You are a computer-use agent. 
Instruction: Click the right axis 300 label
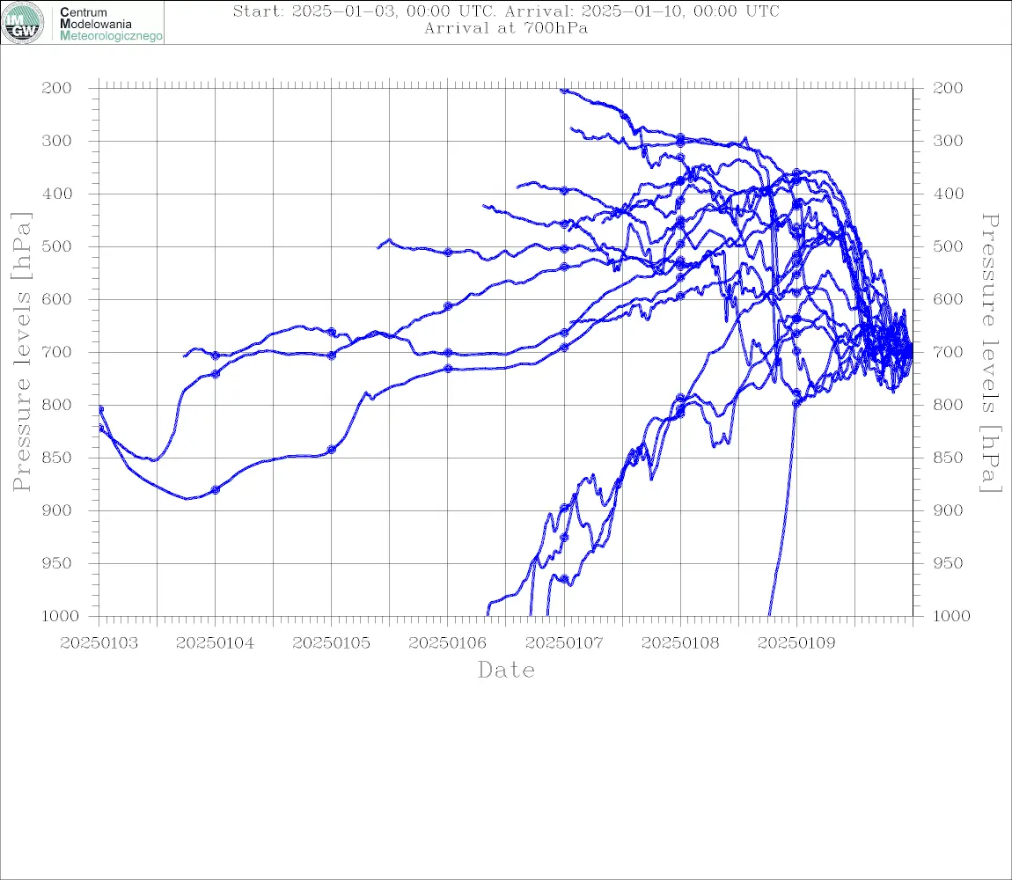(x=948, y=141)
